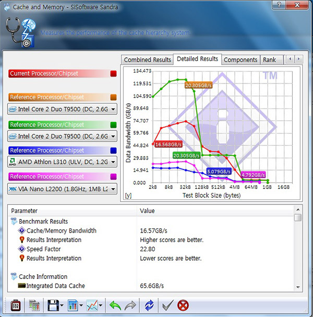Click the line graph view icon
313x317 pixels.
click(92, 306)
